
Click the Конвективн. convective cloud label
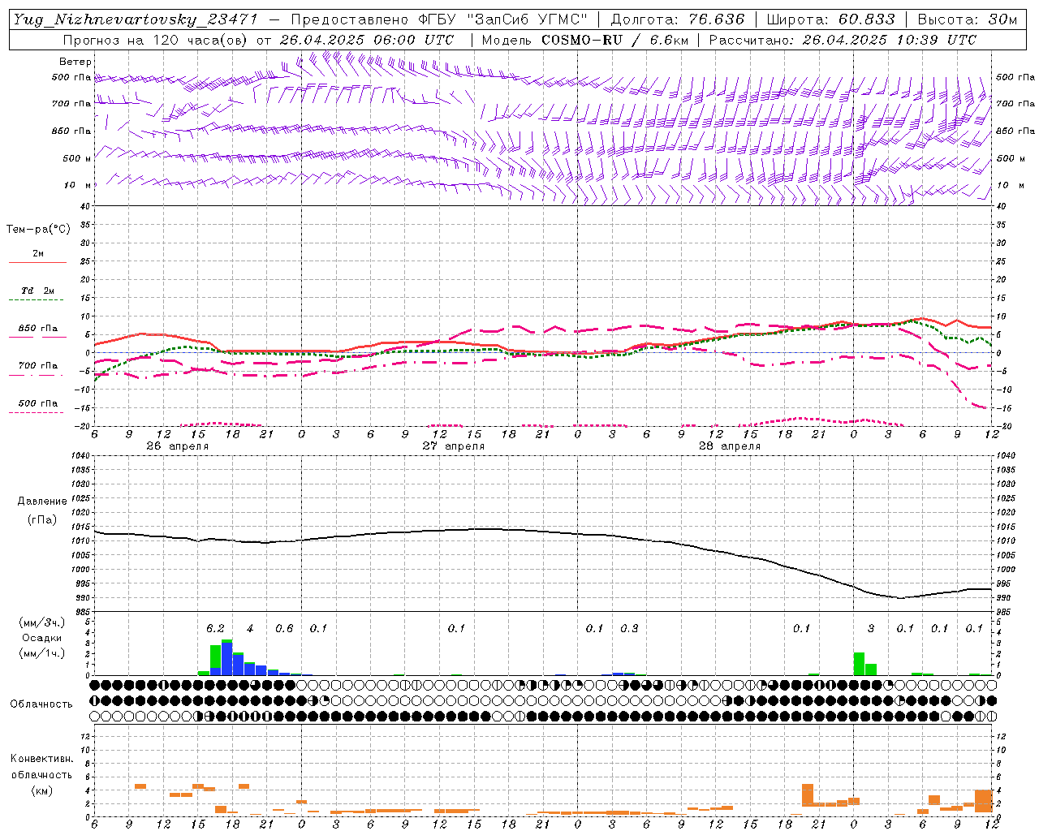[x=41, y=759]
